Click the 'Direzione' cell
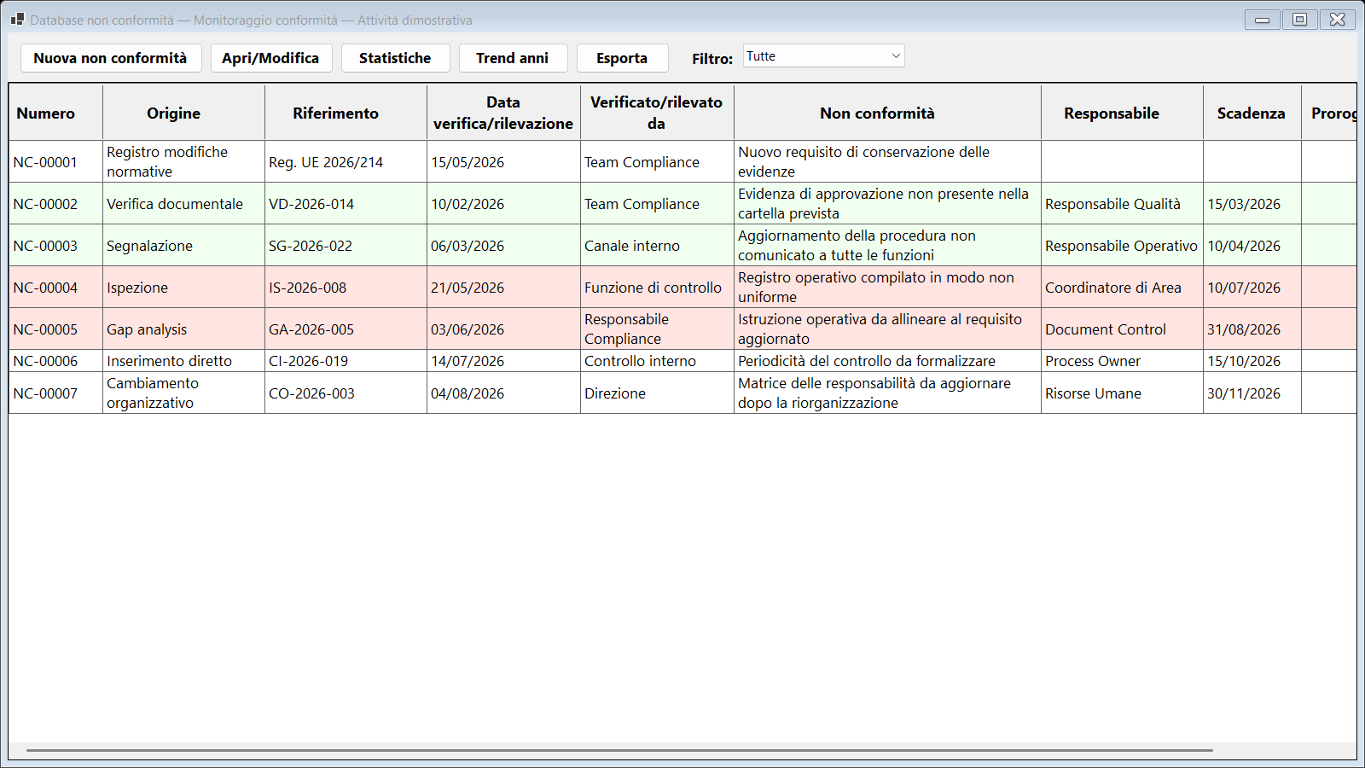The height and width of the screenshot is (768, 1365). pos(657,393)
